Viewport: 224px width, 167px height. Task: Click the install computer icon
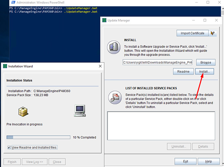(114, 47)
